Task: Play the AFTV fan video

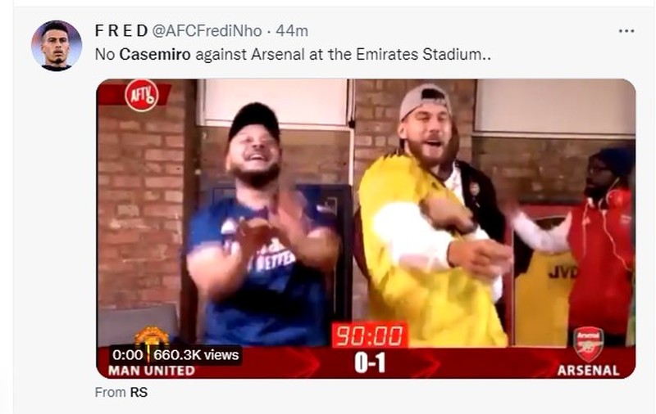Action: 366,229
